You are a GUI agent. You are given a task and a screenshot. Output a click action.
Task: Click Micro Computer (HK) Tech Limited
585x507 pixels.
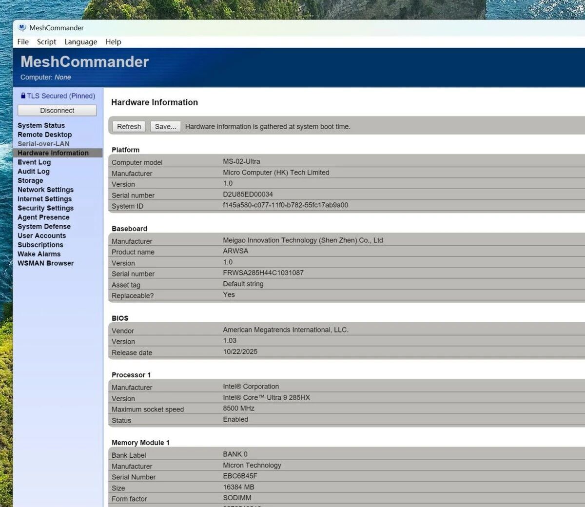[276, 173]
